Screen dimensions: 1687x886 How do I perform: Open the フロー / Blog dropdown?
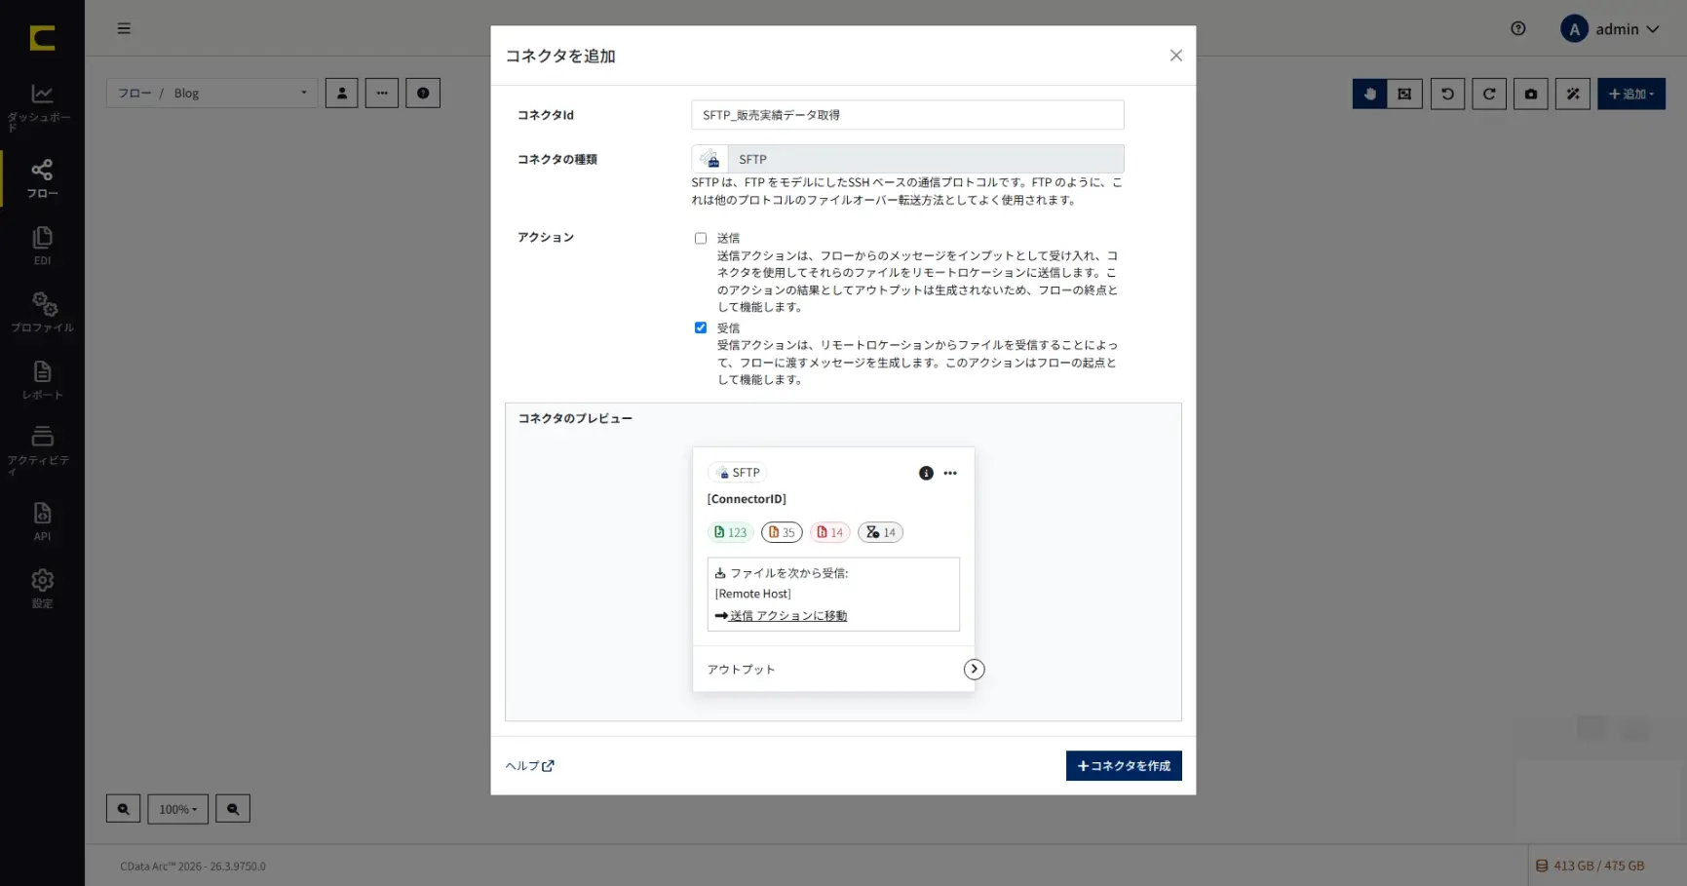[x=211, y=93]
